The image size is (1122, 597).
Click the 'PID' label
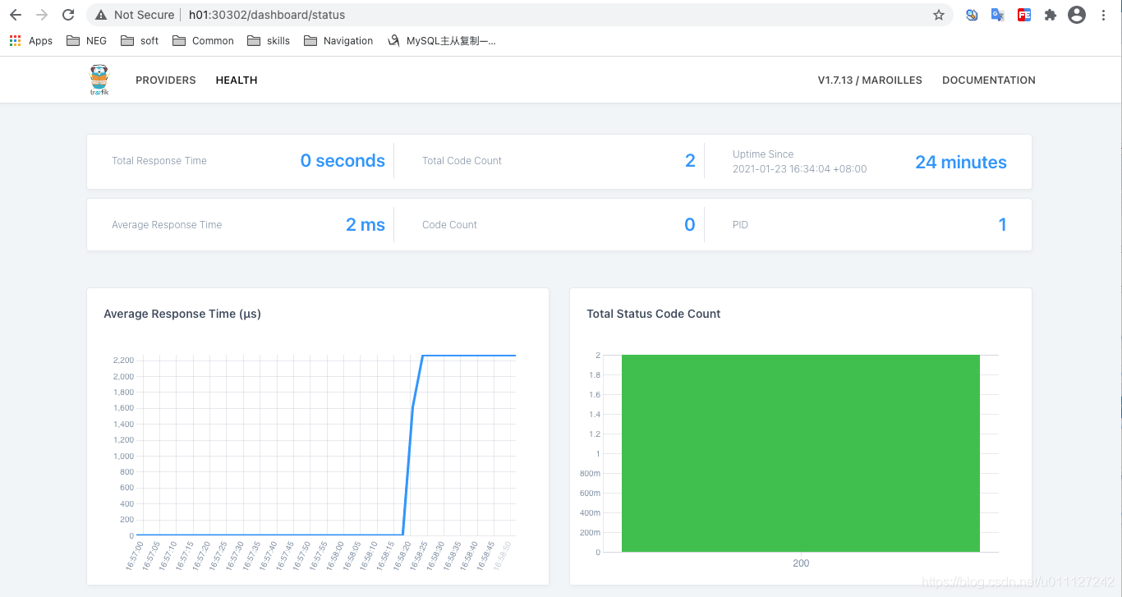pos(740,225)
